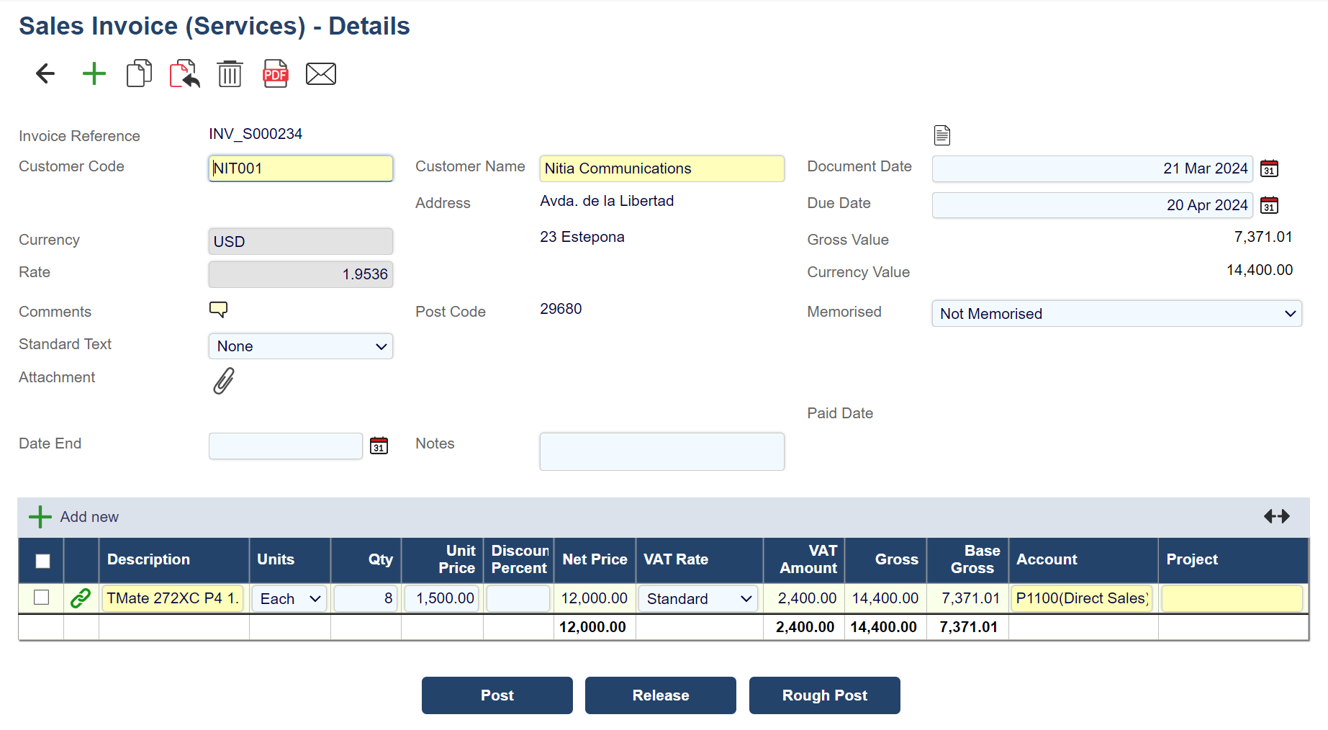Click the green link icon in line row
The height and width of the screenshot is (730, 1328).
(x=81, y=598)
